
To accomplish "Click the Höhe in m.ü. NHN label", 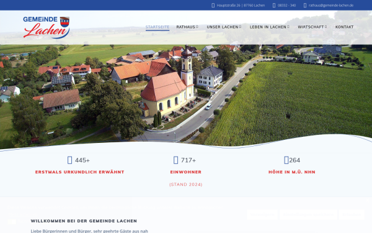I will point(292,172).
